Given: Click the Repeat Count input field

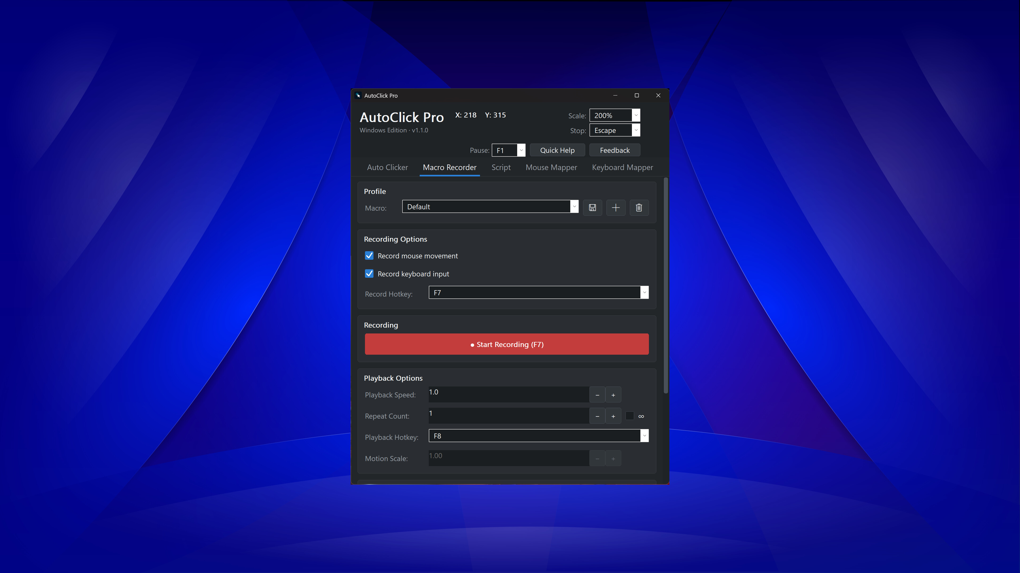Looking at the screenshot, I should pyautogui.click(x=509, y=416).
